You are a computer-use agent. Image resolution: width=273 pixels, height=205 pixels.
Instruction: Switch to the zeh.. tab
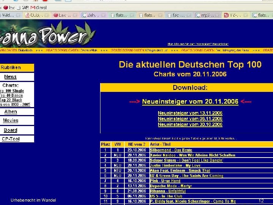point(93,15)
